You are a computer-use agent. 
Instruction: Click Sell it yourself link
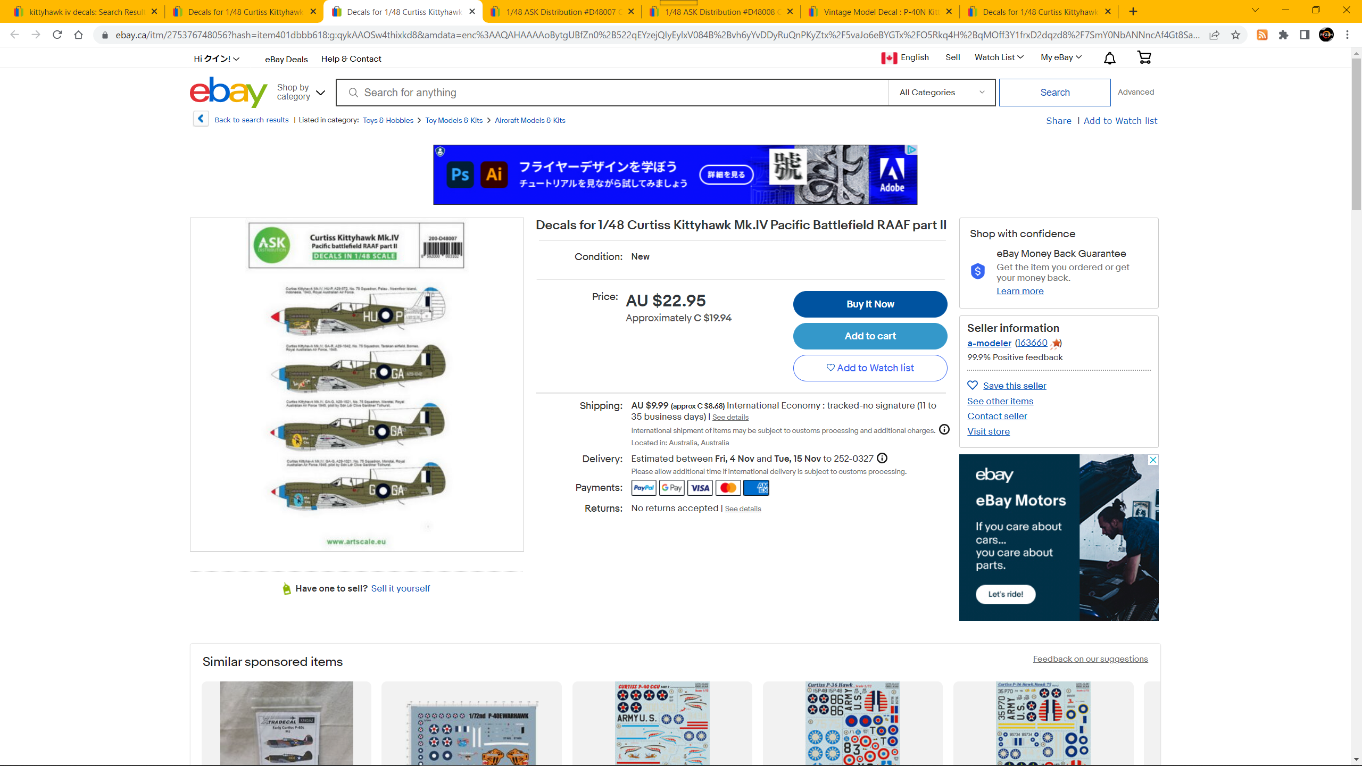[x=400, y=588]
